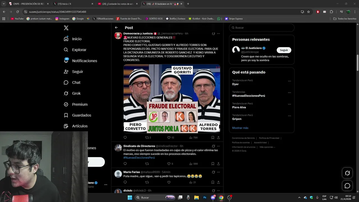359x202 pixels.
Task: Share the Democracia y Justicia post
Action: [x=218, y=137]
